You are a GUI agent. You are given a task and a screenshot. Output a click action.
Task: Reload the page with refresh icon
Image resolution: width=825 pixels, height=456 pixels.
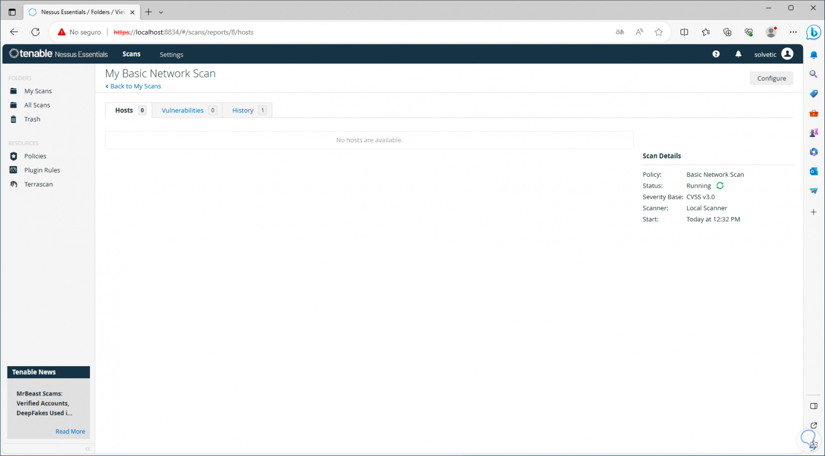[x=35, y=32]
